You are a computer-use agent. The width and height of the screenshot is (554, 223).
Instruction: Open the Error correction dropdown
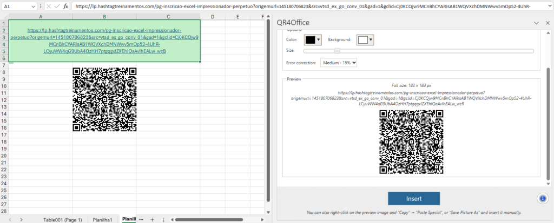point(339,63)
